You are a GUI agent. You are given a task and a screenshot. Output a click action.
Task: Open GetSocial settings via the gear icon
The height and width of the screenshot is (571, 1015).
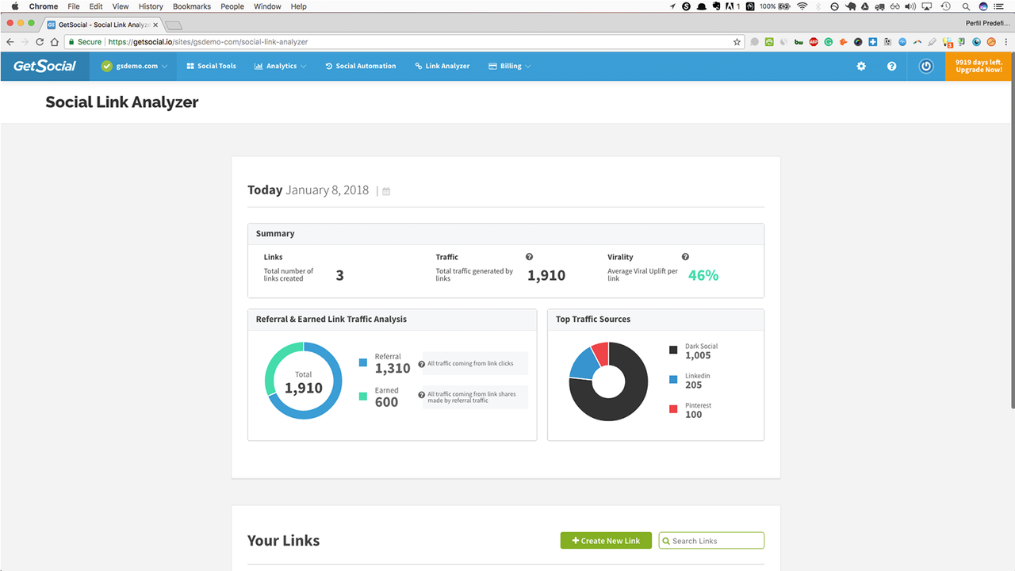click(861, 66)
